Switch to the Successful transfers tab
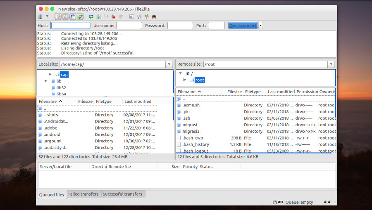This screenshot has width=372, height=210. pos(123,194)
